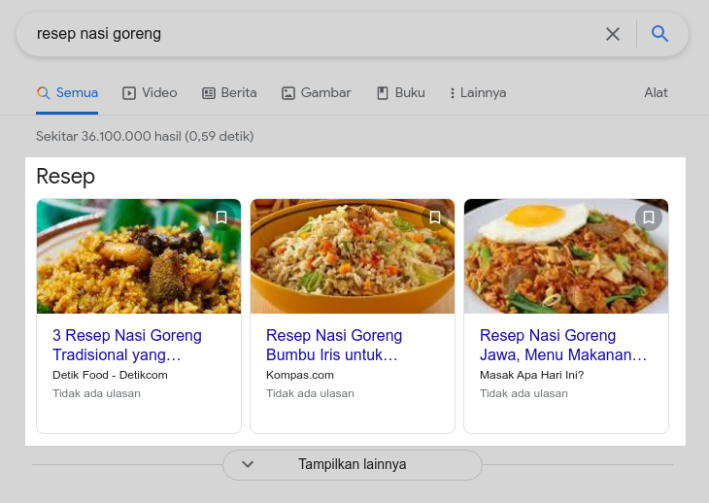The image size is (709, 503).
Task: Bookmark the Nasi Goreng Bumbu Iris recipe
Action: (x=435, y=218)
